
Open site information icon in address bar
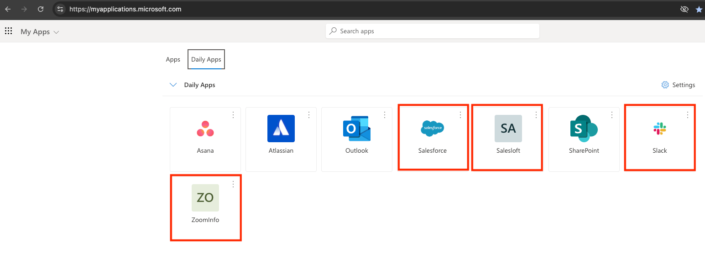tap(60, 9)
